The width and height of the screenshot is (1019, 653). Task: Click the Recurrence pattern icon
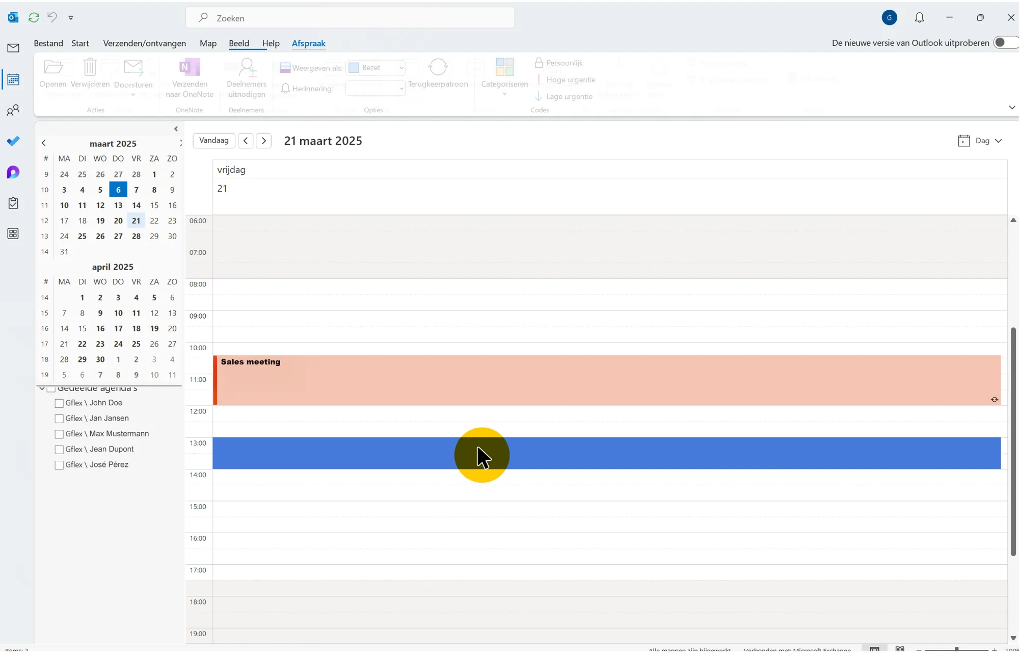[438, 68]
